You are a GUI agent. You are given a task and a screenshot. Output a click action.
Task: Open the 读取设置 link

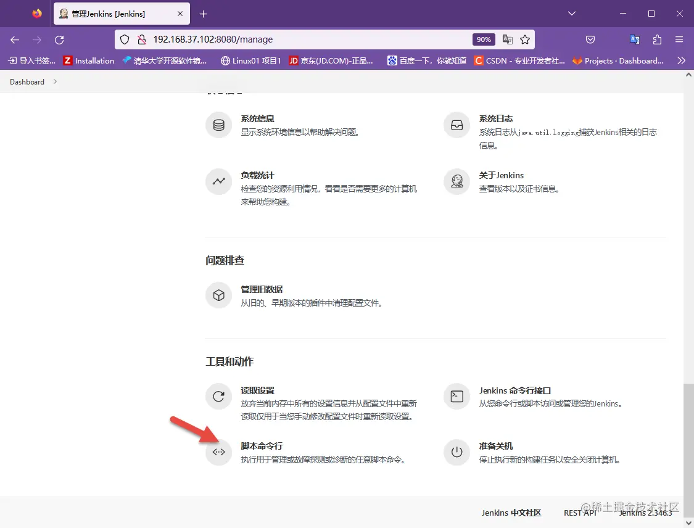pos(258,390)
